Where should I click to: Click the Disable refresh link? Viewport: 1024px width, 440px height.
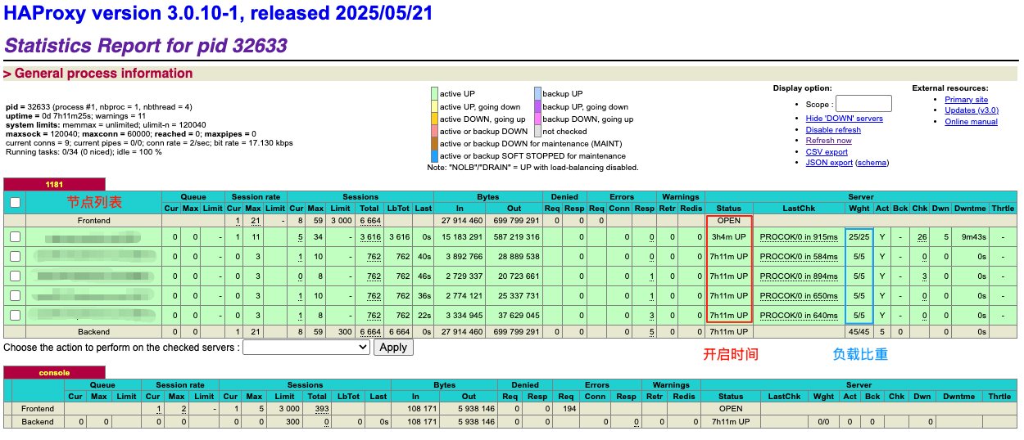click(833, 130)
